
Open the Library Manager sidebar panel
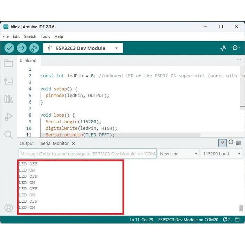click(9, 99)
